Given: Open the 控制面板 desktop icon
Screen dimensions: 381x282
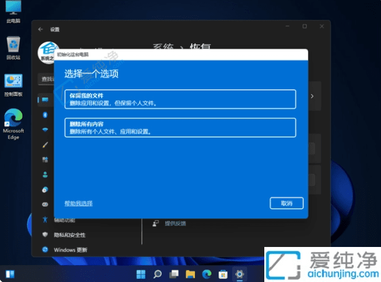Looking at the screenshot, I should [13, 85].
